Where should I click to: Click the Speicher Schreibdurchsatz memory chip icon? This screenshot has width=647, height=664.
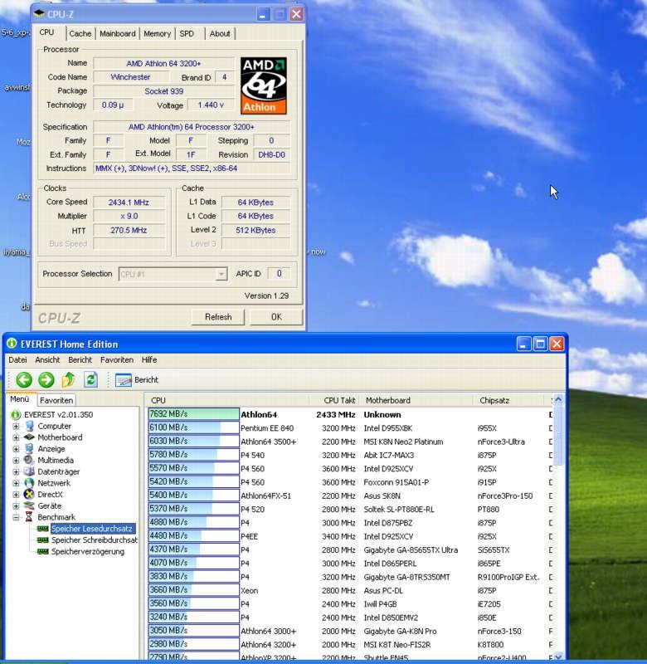[43, 540]
